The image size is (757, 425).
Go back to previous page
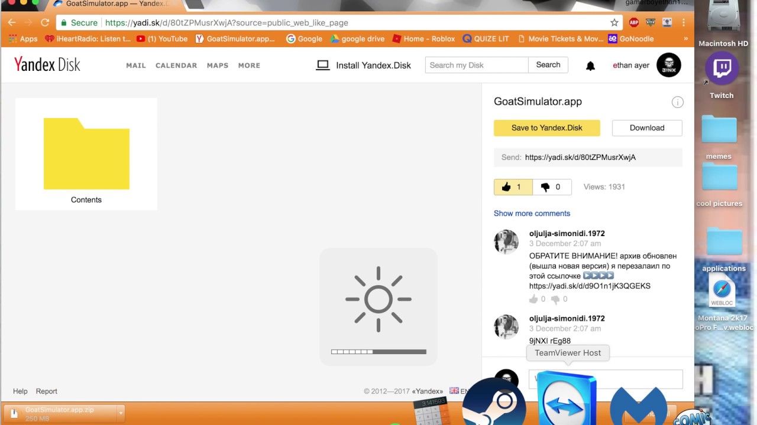(x=12, y=22)
